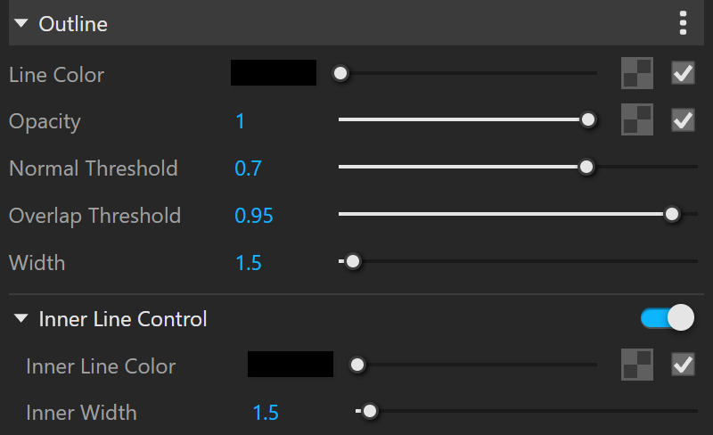This screenshot has height=435, width=713.
Task: Click the Opacity value field showing 1
Action: [240, 121]
